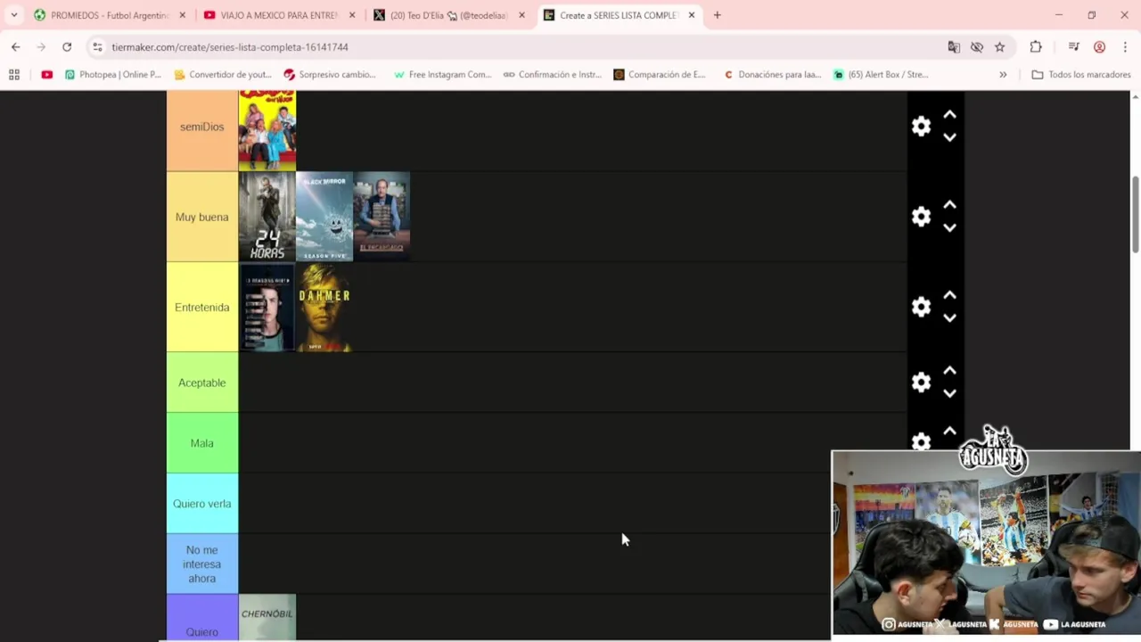Click the Mala tier label
This screenshot has height=642, width=1141.
(202, 443)
